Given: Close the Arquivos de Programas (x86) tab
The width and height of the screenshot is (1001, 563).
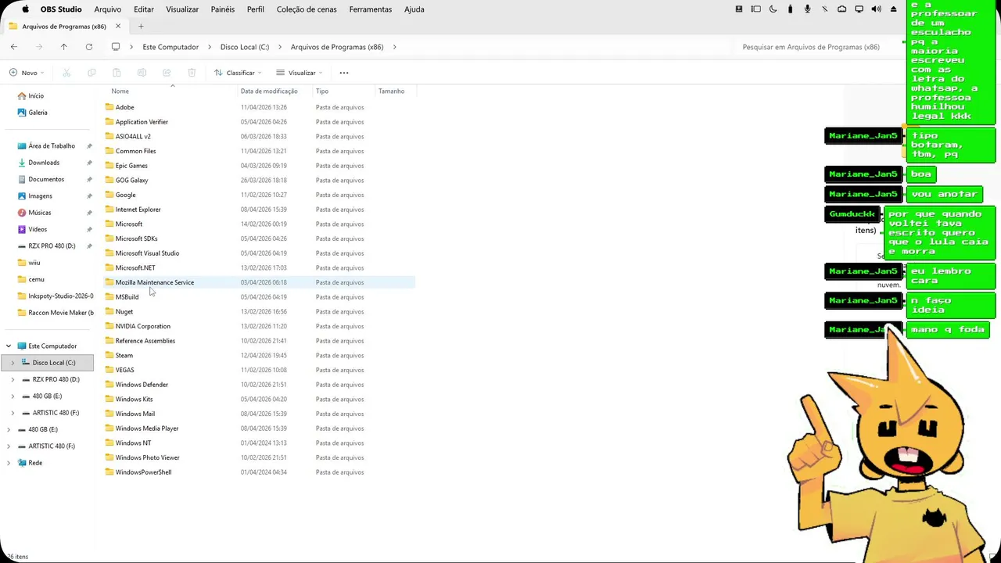Looking at the screenshot, I should (118, 27).
